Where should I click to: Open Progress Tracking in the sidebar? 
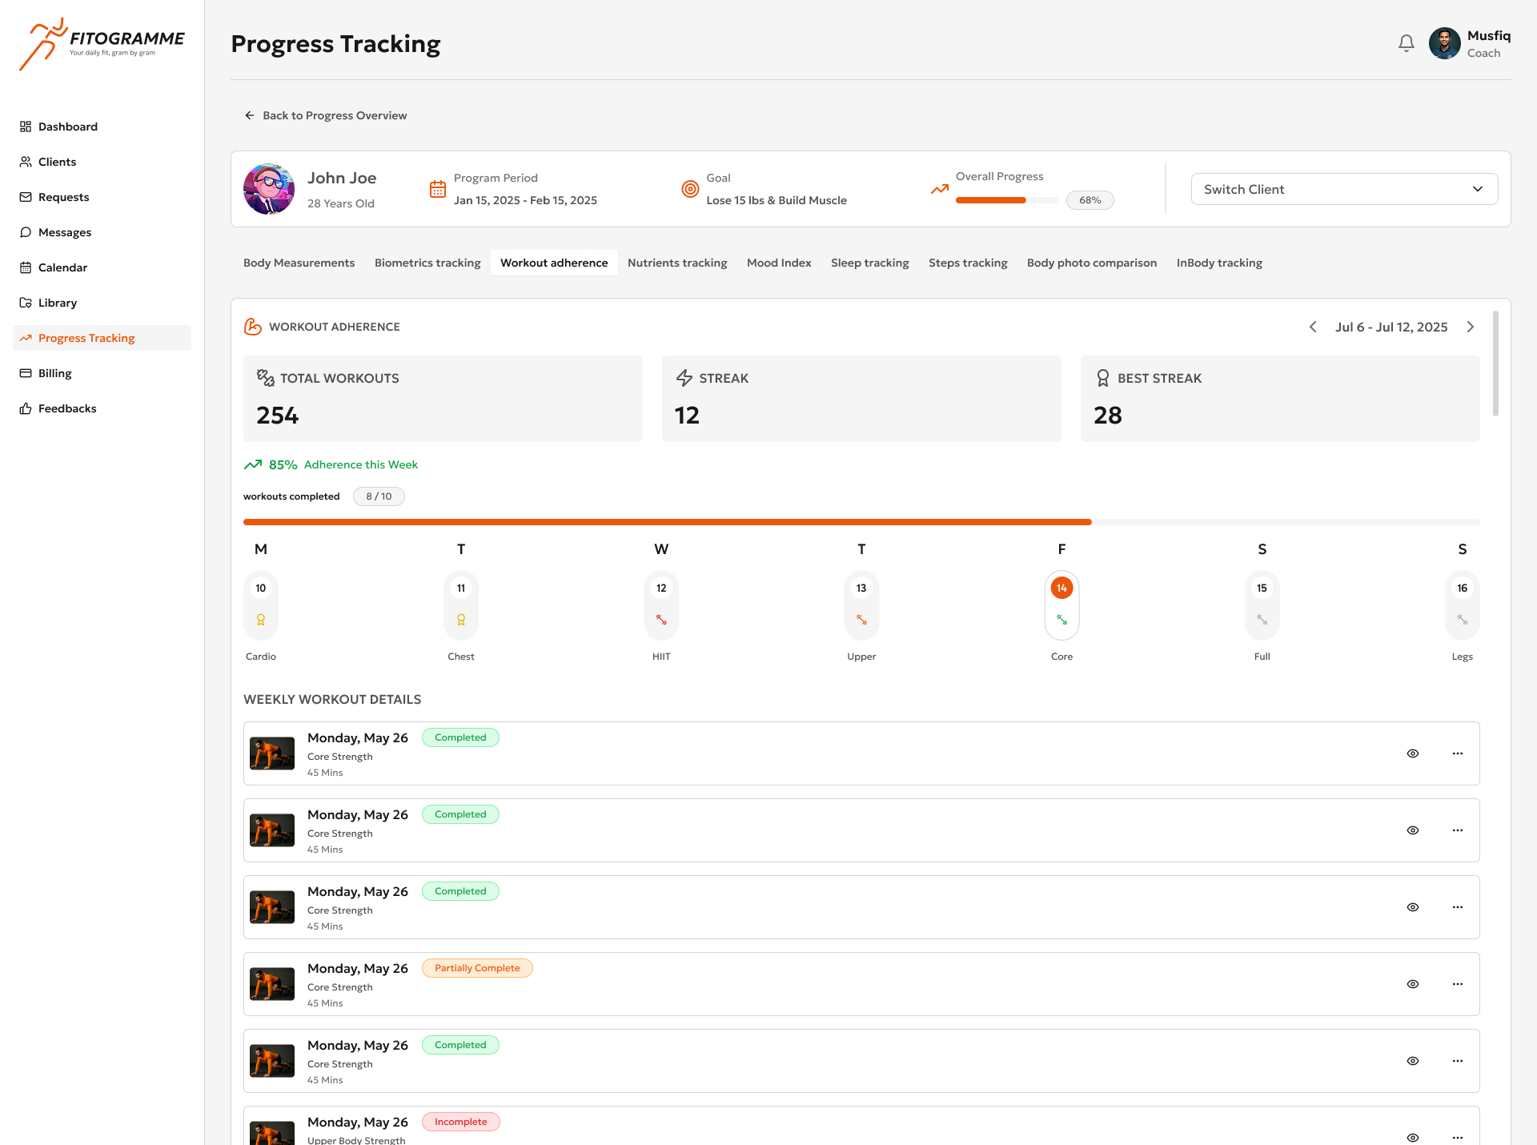(86, 338)
